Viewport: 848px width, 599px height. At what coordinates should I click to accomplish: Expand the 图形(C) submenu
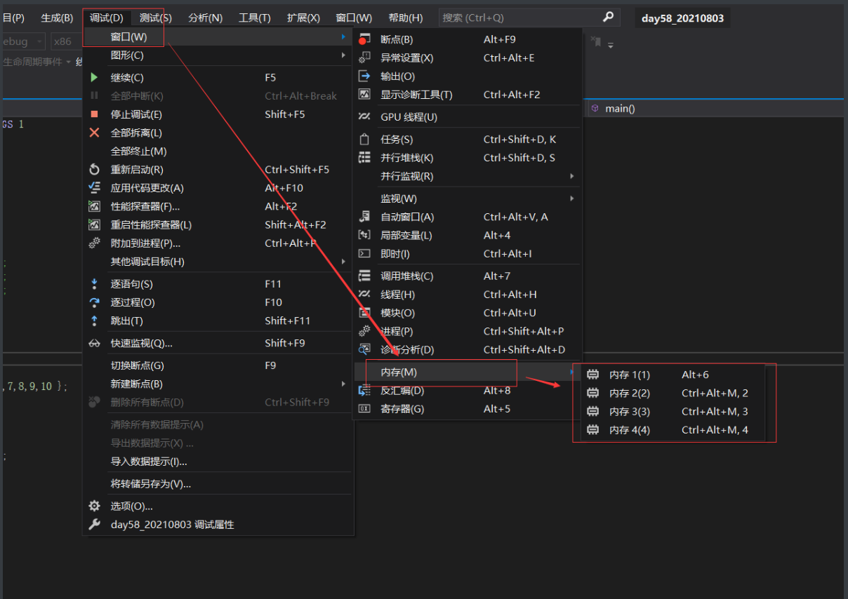point(218,55)
